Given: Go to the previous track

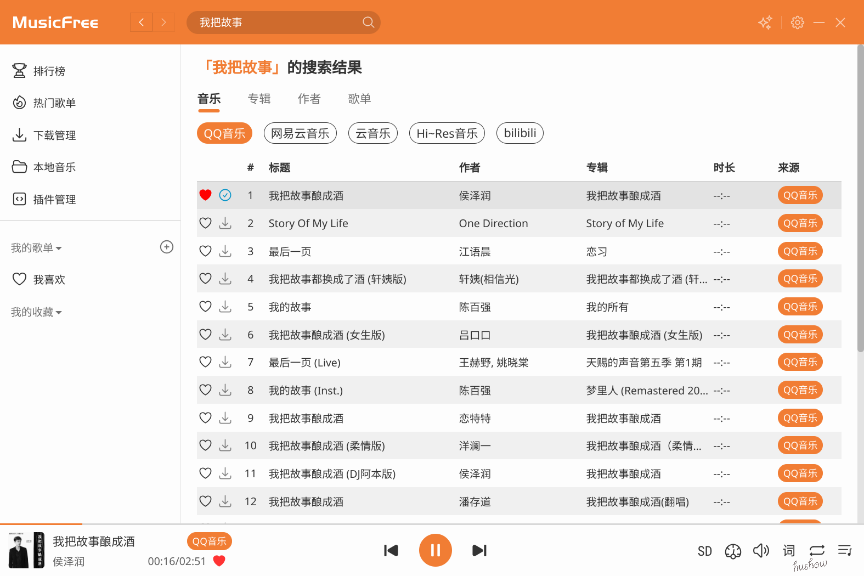Looking at the screenshot, I should [x=391, y=550].
